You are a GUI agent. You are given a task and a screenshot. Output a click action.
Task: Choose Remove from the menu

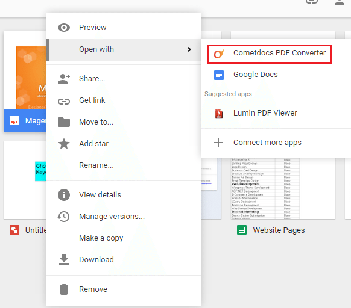(x=124, y=289)
